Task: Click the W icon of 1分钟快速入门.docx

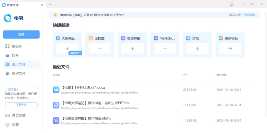Action: click(x=56, y=90)
